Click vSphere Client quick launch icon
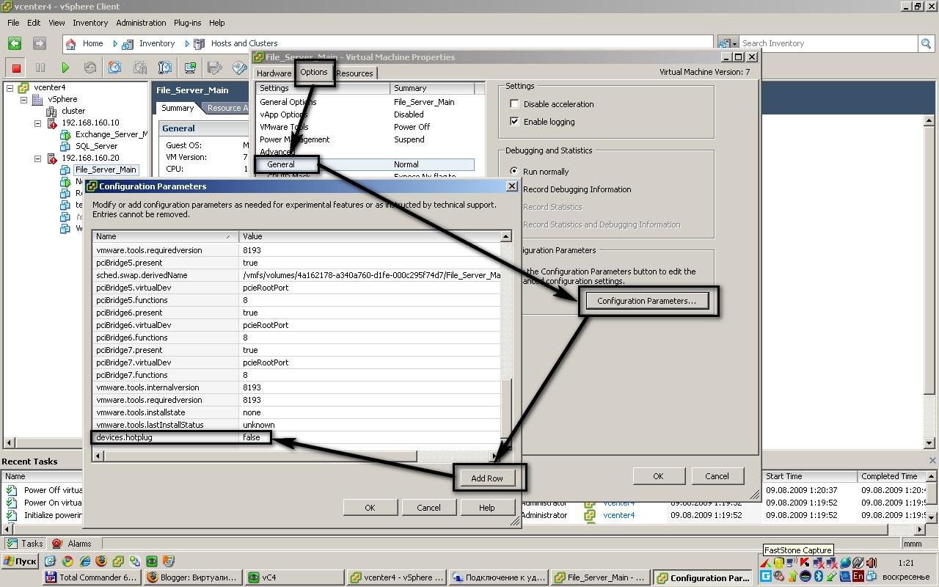 [x=118, y=561]
